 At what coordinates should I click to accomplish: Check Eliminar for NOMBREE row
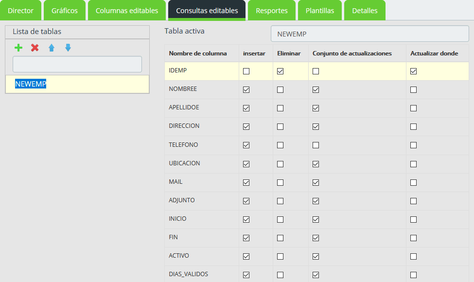pos(280,90)
